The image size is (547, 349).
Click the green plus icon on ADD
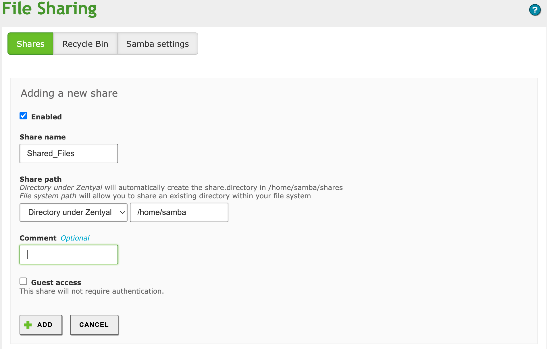[28, 325]
